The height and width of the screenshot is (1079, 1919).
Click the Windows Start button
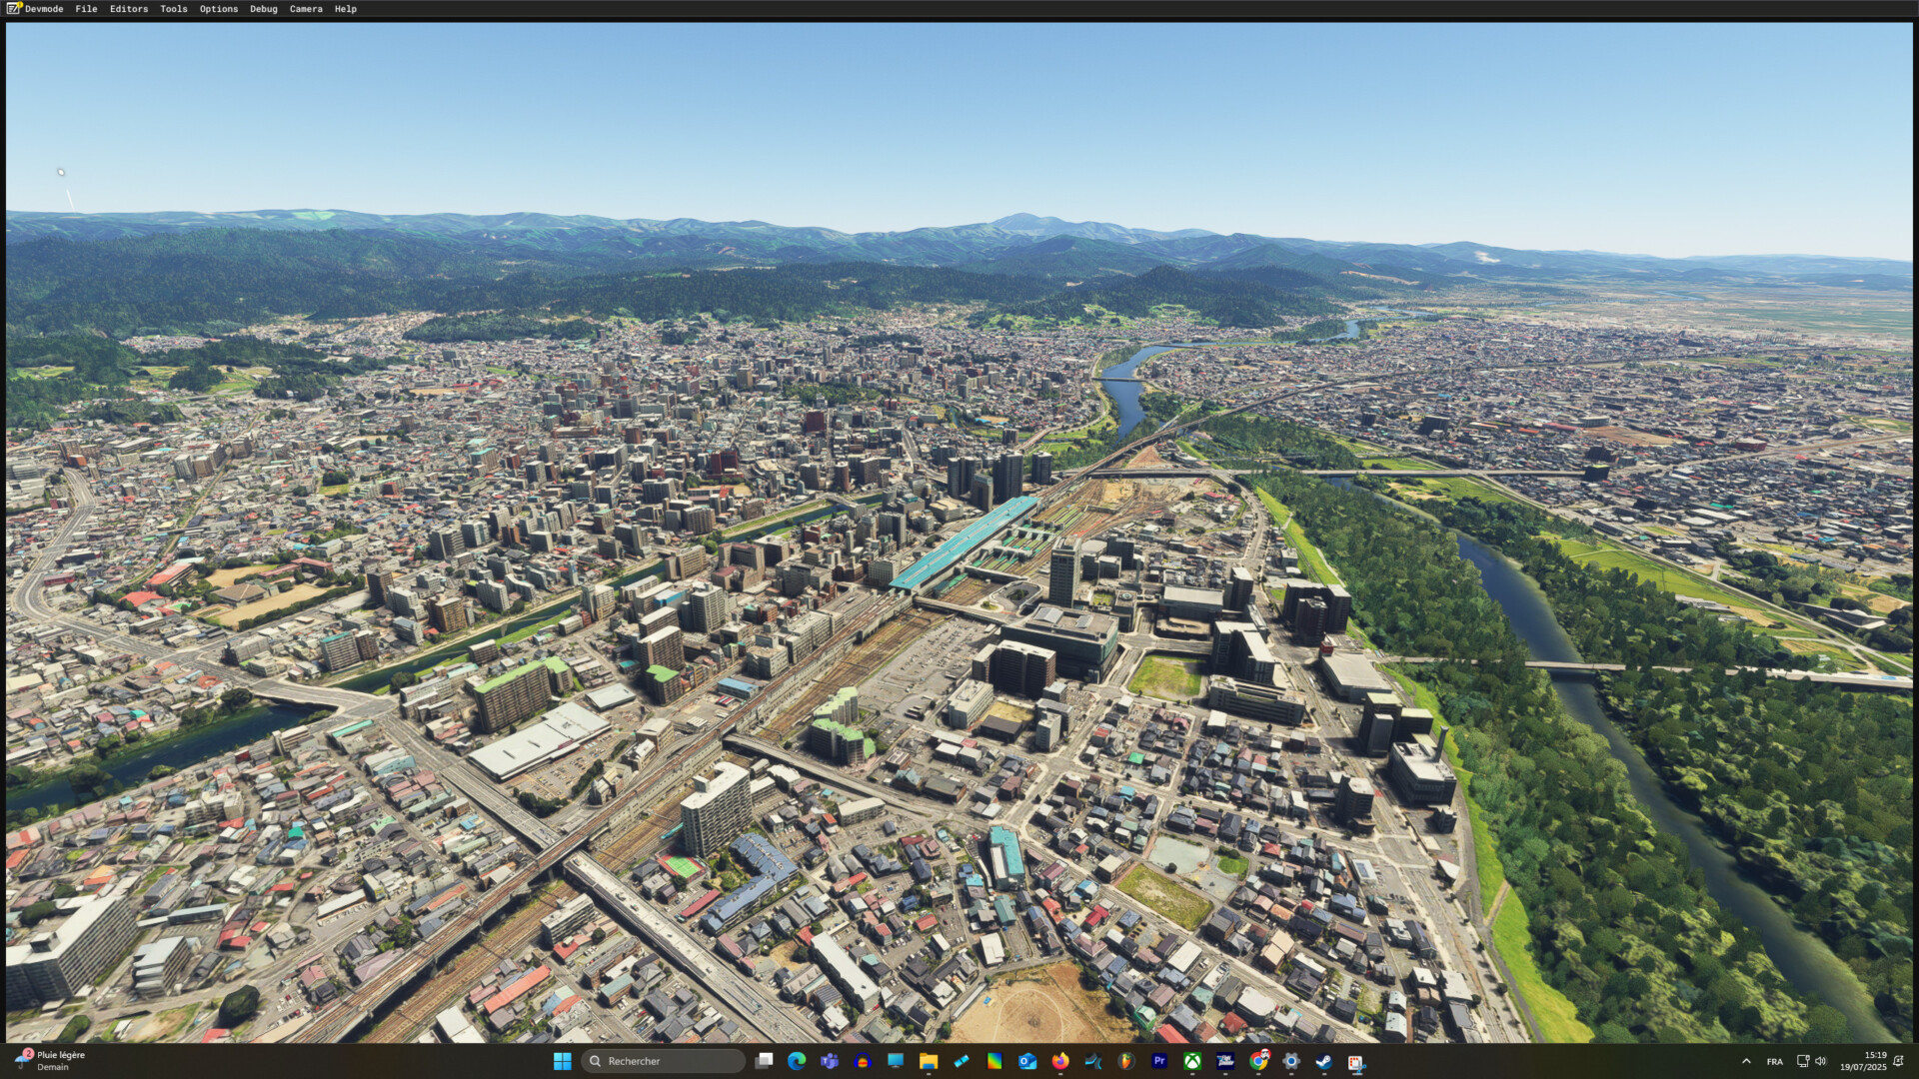pyautogui.click(x=562, y=1061)
